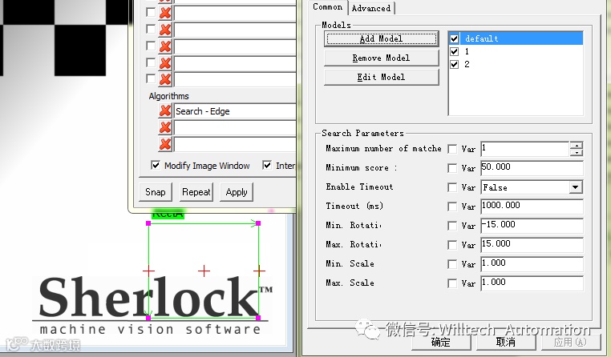
Task: Click the Snap button
Action: click(156, 192)
